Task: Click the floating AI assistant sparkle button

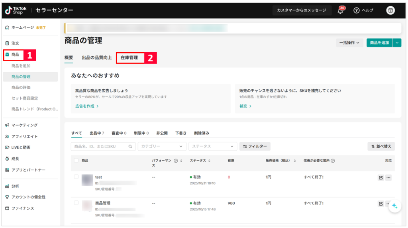Action: 394,206
